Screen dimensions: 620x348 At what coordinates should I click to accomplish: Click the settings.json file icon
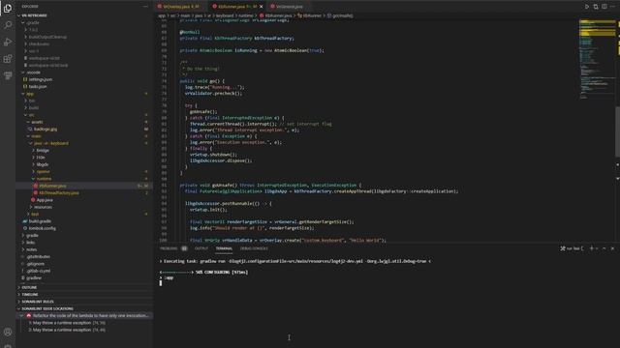25,79
